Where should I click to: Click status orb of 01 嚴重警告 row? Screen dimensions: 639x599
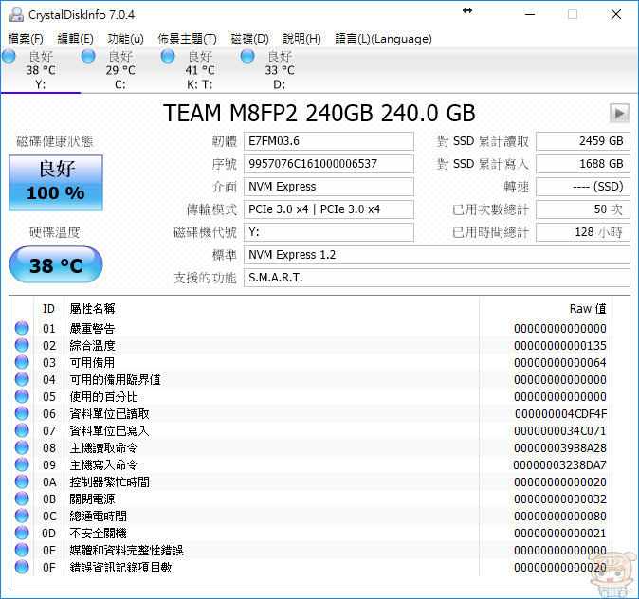coord(22,328)
